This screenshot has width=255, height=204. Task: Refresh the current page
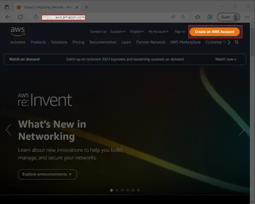20,17
